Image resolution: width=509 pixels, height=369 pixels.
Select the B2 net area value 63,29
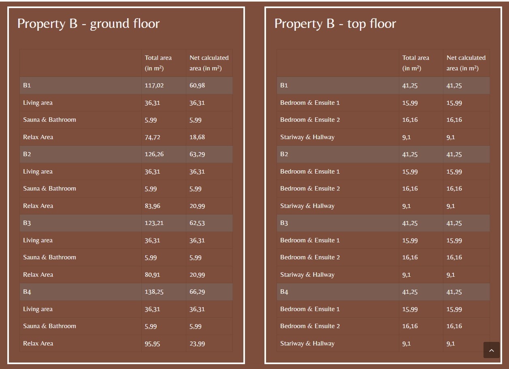(x=197, y=154)
